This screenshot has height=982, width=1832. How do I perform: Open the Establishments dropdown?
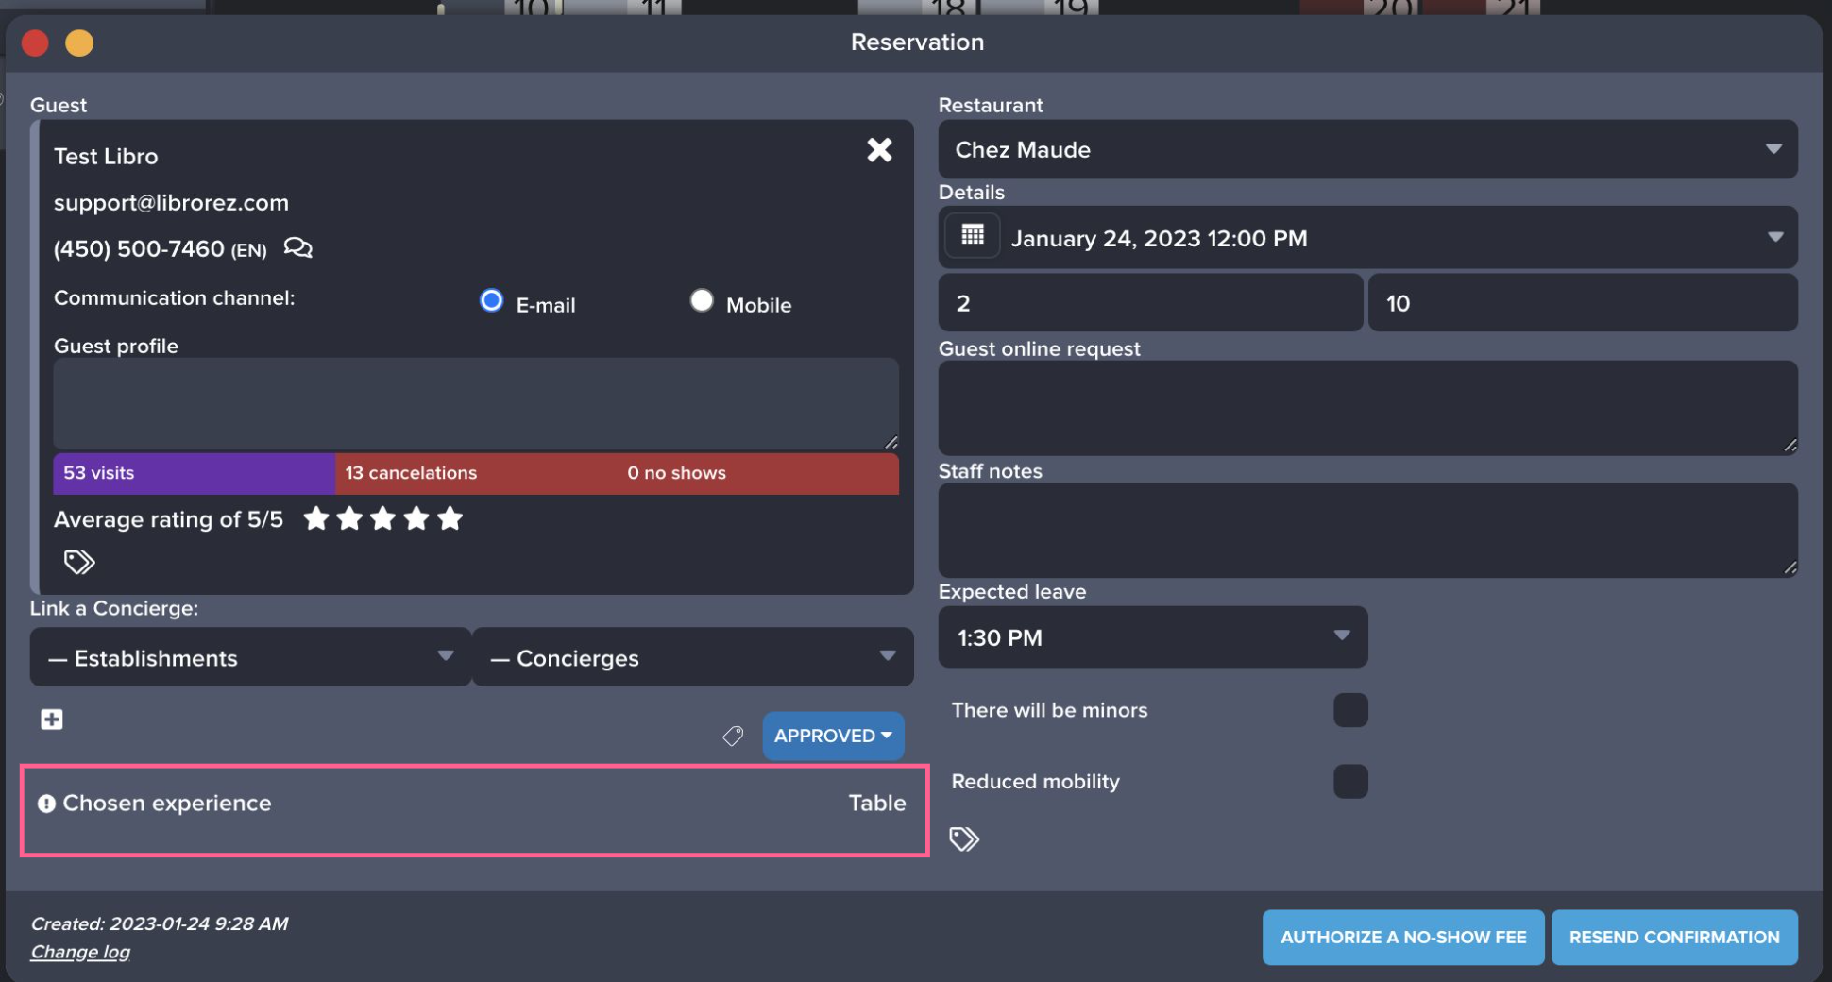pos(250,658)
